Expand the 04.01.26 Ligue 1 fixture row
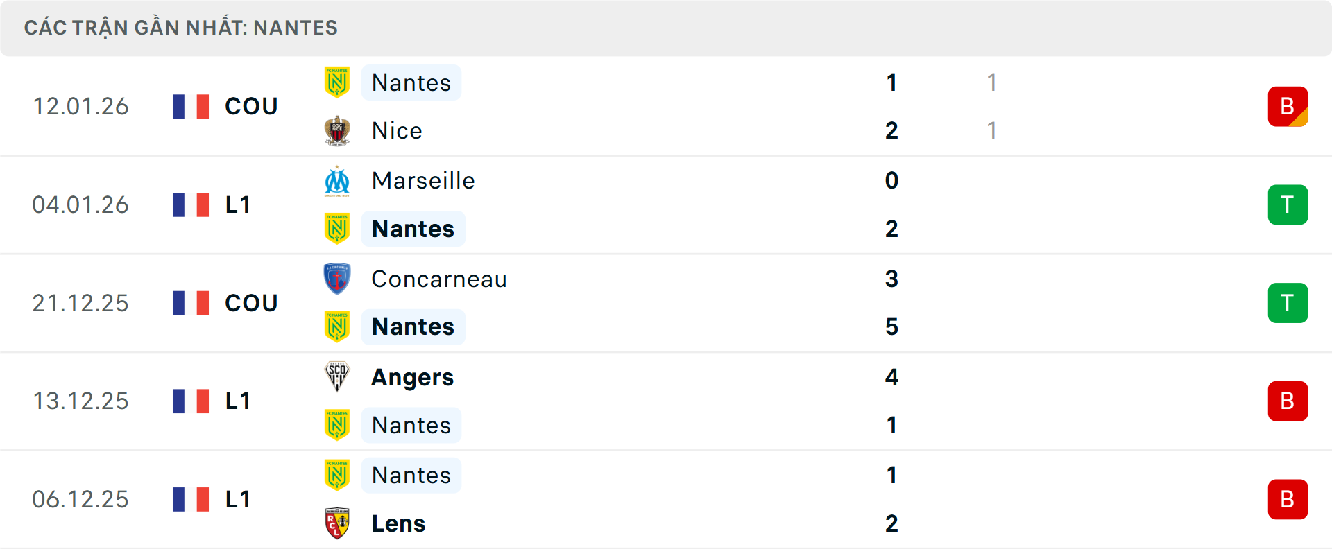The width and height of the screenshot is (1332, 549). 666,204
